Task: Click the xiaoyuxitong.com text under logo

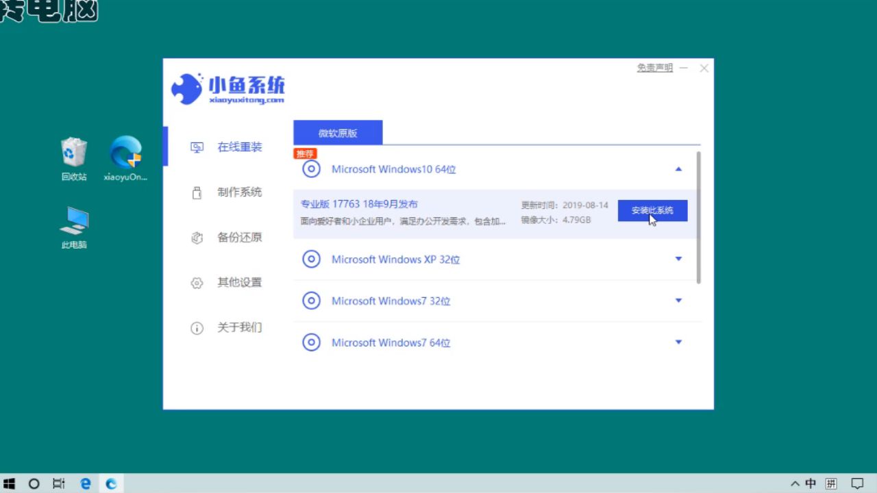Action: coord(247,100)
